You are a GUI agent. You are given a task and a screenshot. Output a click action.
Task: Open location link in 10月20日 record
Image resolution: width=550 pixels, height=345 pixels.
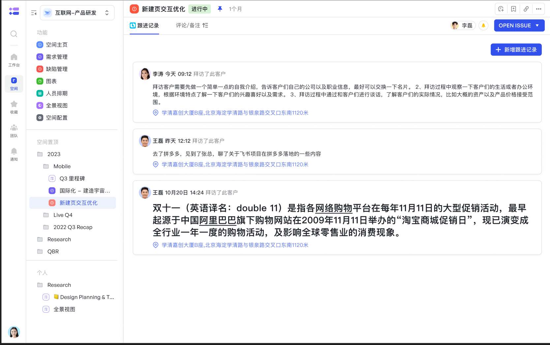click(235, 245)
